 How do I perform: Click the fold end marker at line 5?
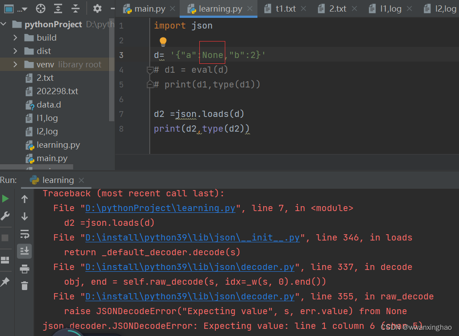click(x=150, y=85)
